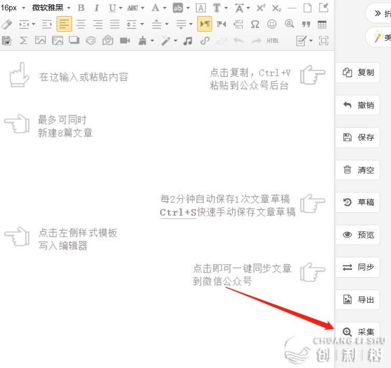This screenshot has width=391, height=368.
Task: Toggle italic formatting
Action: tap(96, 8)
